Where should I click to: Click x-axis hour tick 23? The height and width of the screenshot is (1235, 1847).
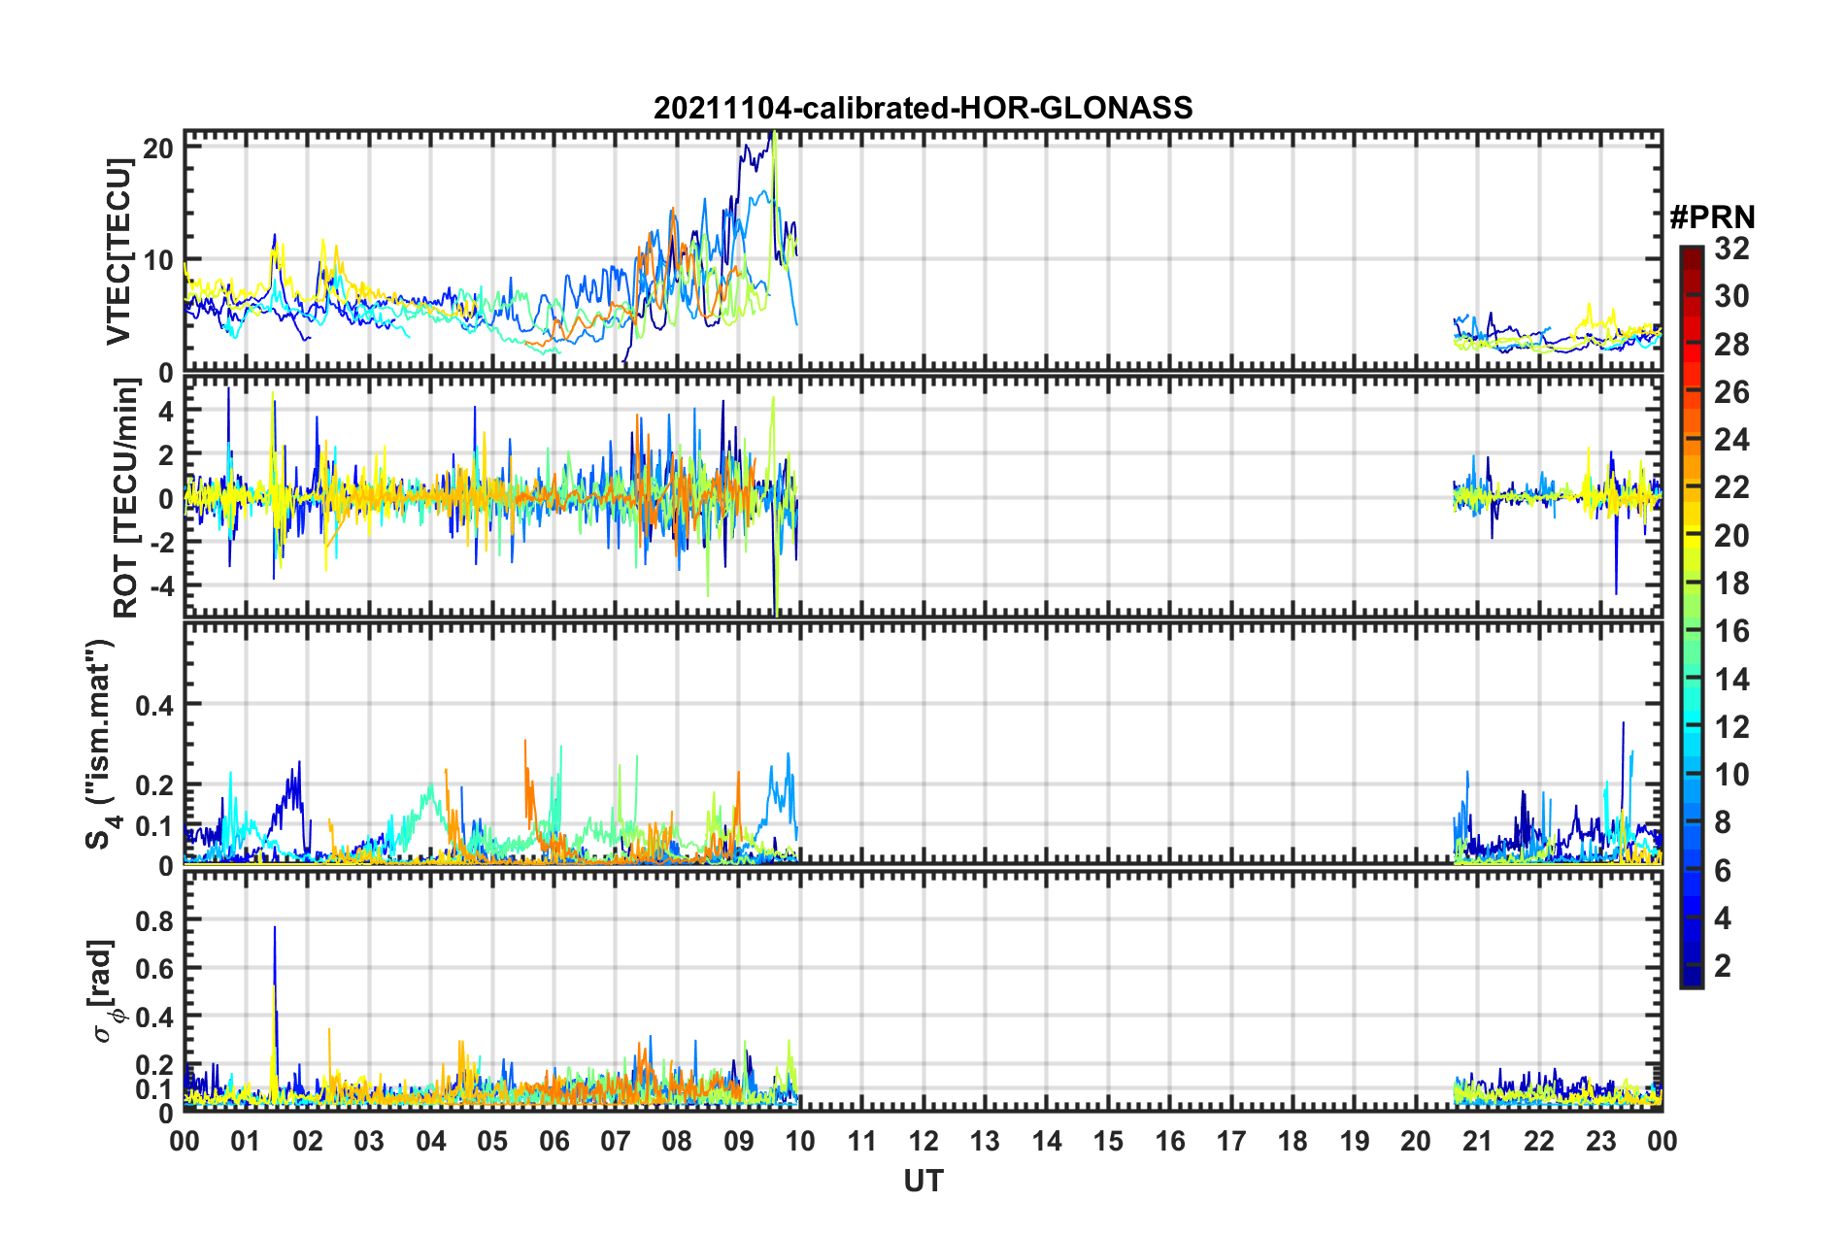coord(1601,1141)
